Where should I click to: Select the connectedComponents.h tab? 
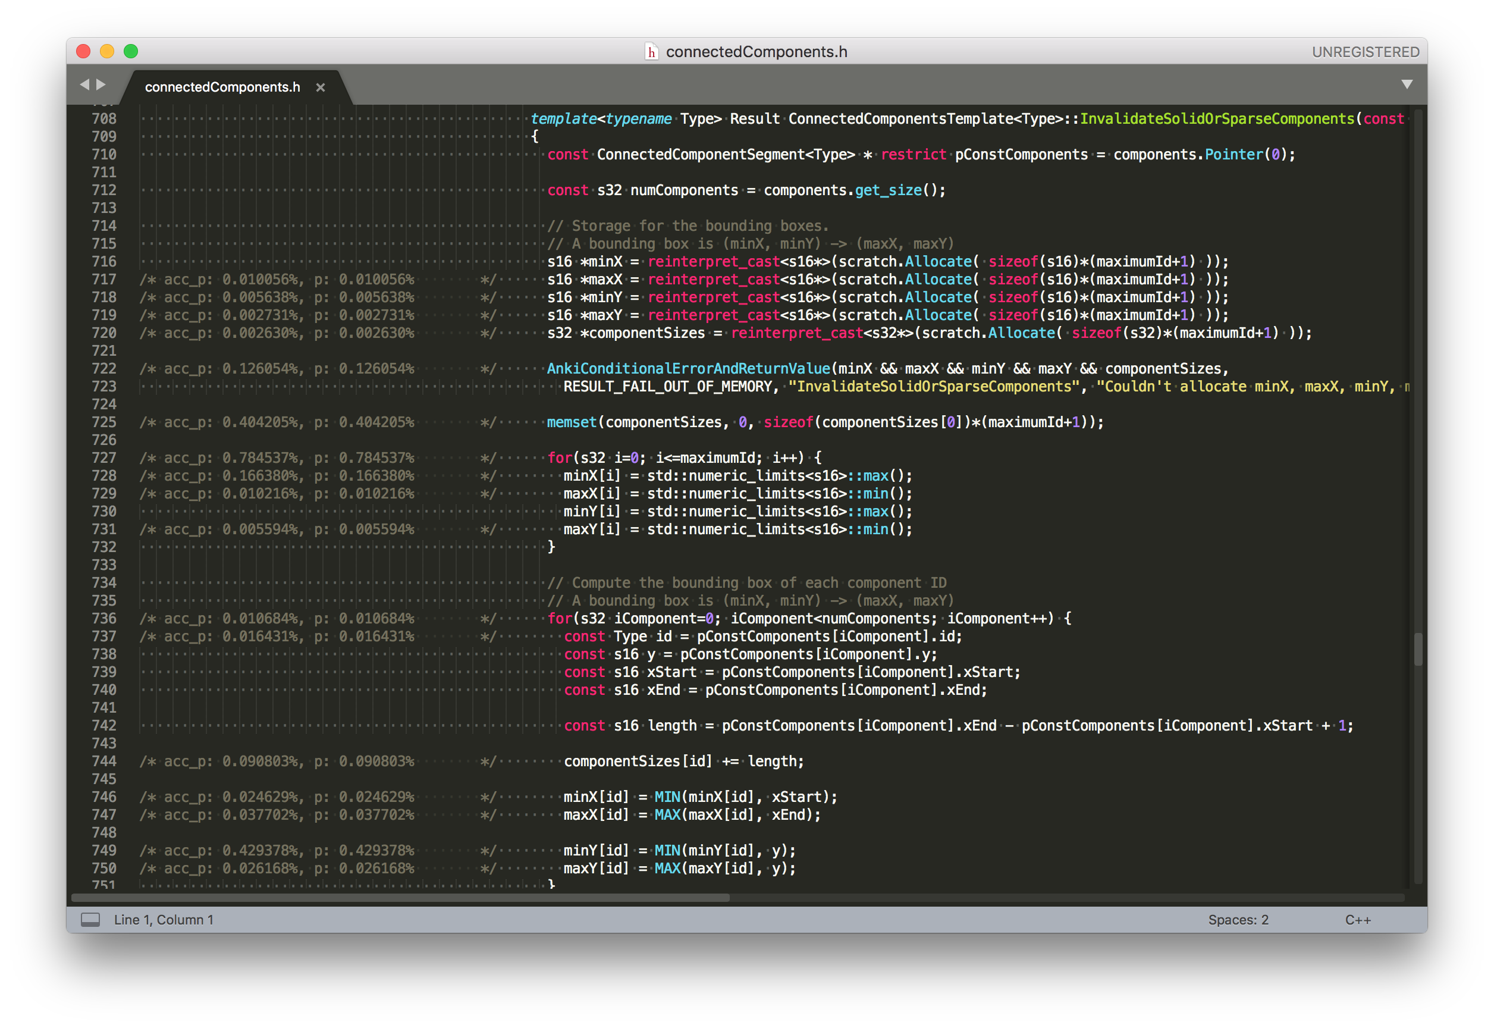(x=222, y=87)
